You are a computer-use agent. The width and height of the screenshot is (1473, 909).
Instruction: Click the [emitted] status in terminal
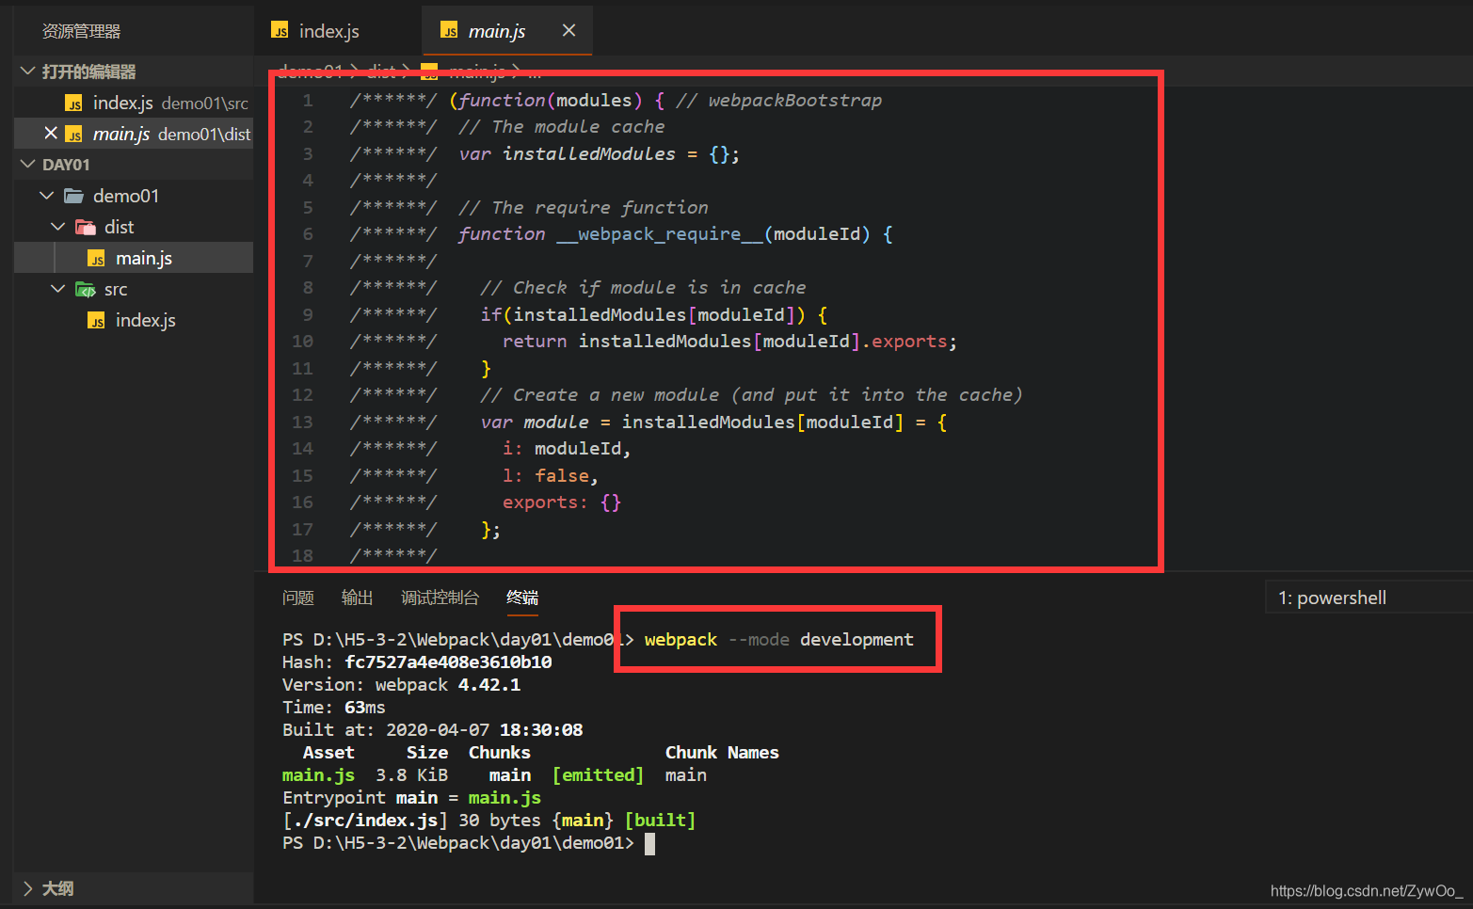click(x=599, y=775)
